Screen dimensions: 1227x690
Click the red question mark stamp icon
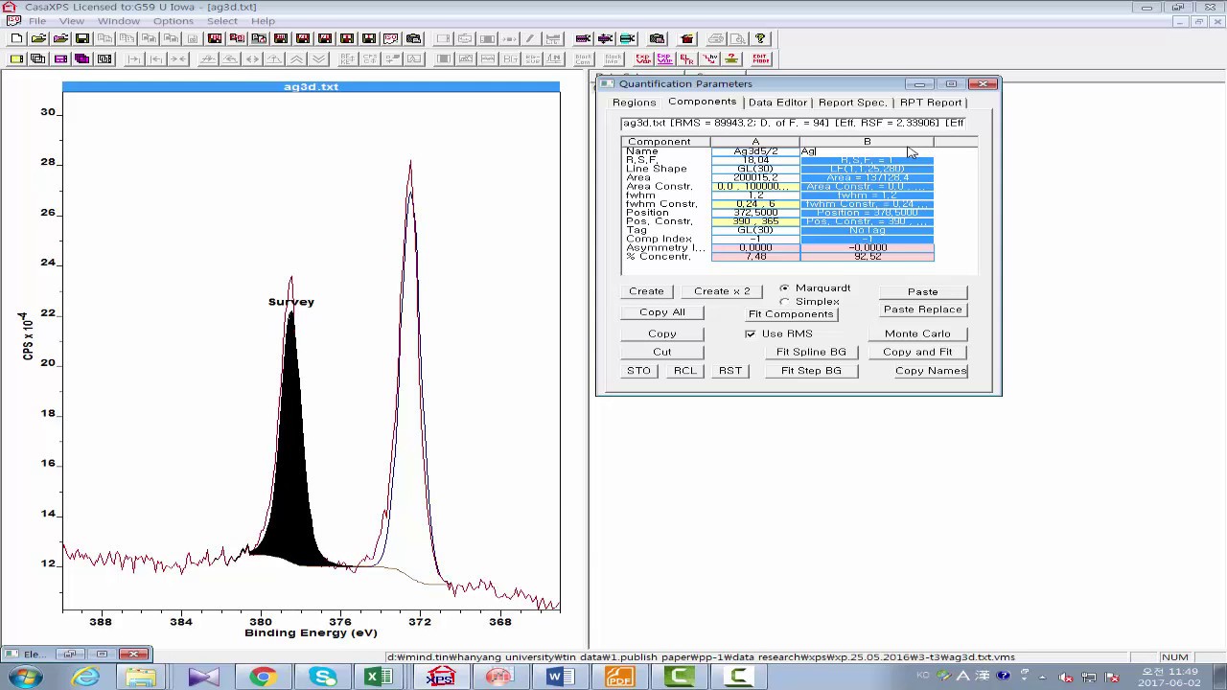730,58
